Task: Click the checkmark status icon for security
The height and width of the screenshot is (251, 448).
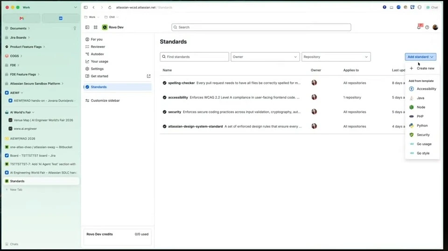Action: click(165, 112)
